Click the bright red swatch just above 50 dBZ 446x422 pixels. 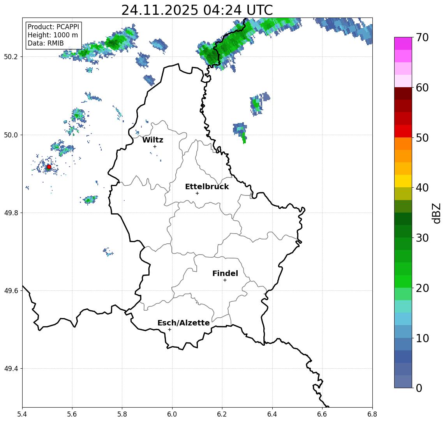coord(403,131)
